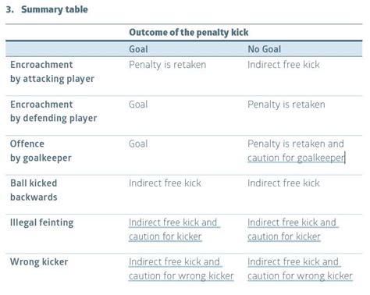Click the 'No Goal' column header
Screen dimensions: 370x295
264,49
